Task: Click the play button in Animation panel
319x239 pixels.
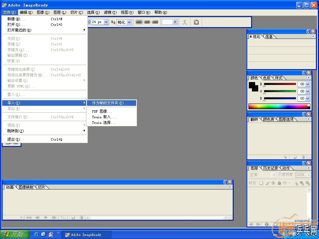Action: pyautogui.click(x=46, y=218)
